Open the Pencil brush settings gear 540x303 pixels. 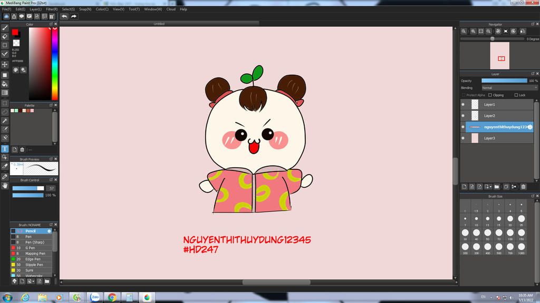(50, 231)
